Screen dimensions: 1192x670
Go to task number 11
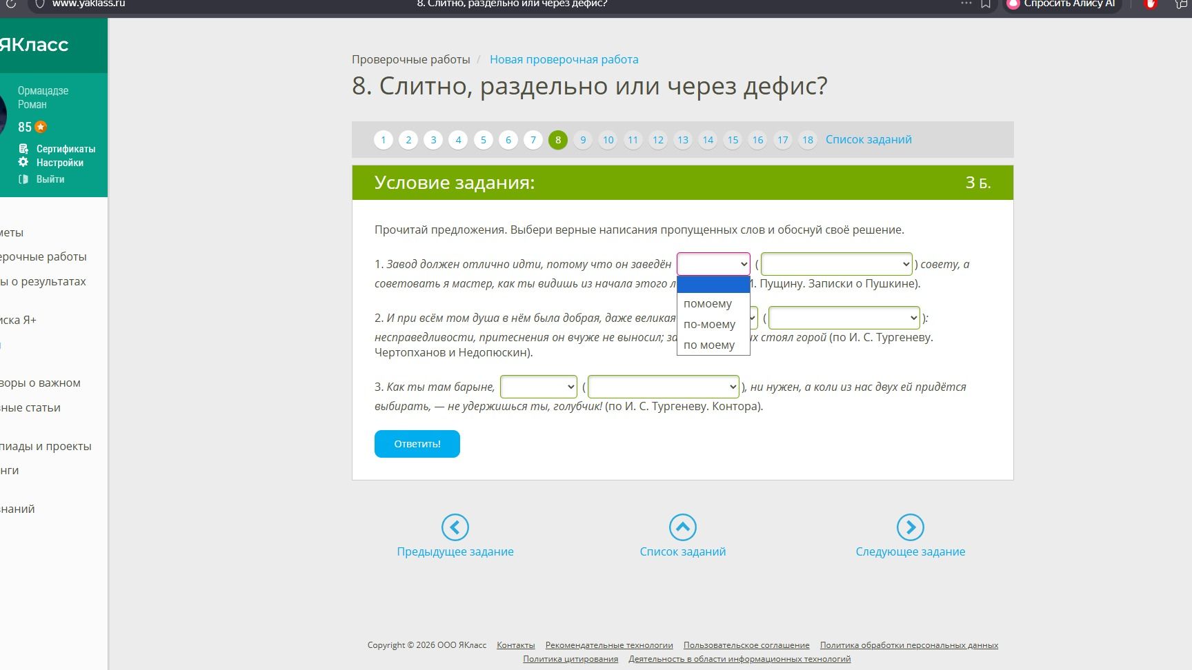(633, 140)
